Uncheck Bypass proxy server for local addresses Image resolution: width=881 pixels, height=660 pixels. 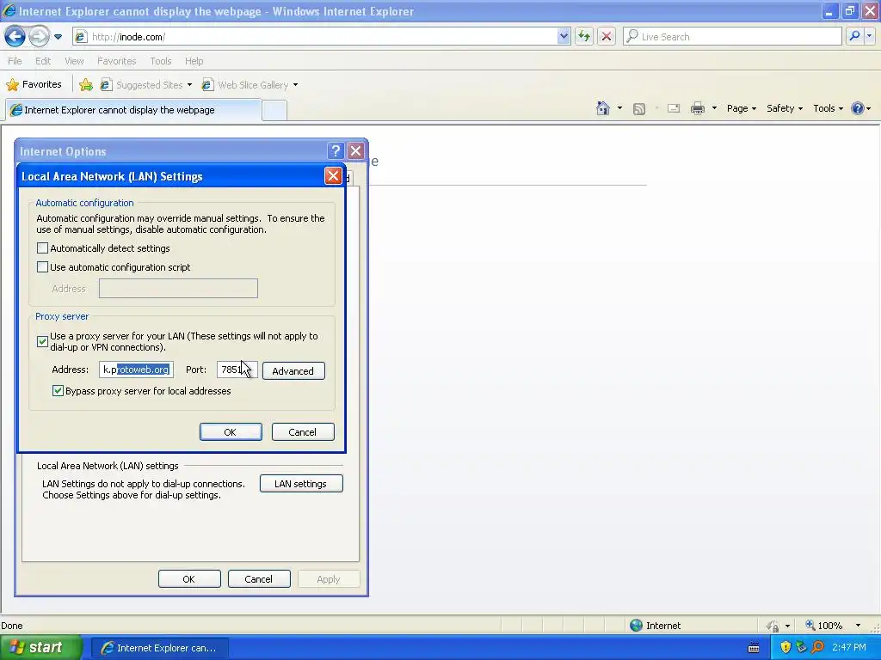(58, 391)
